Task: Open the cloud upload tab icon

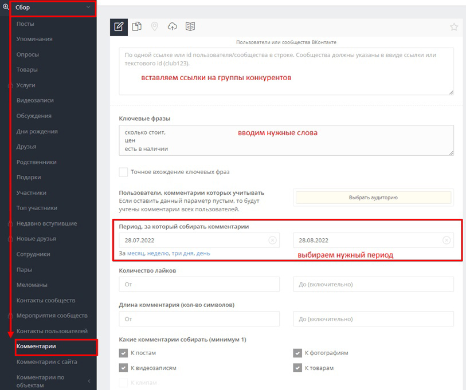Action: [x=173, y=26]
